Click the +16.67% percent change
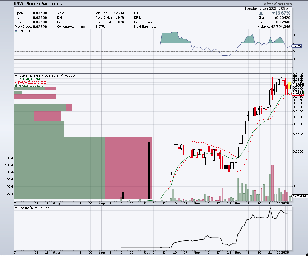 pyautogui.click(x=281, y=13)
